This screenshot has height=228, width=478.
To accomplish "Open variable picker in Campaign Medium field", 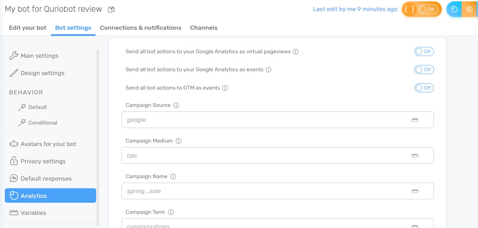I will click(x=415, y=155).
